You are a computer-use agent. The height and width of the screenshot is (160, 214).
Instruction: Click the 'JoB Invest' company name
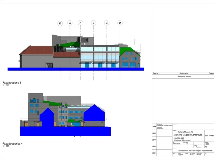click(x=209, y=135)
